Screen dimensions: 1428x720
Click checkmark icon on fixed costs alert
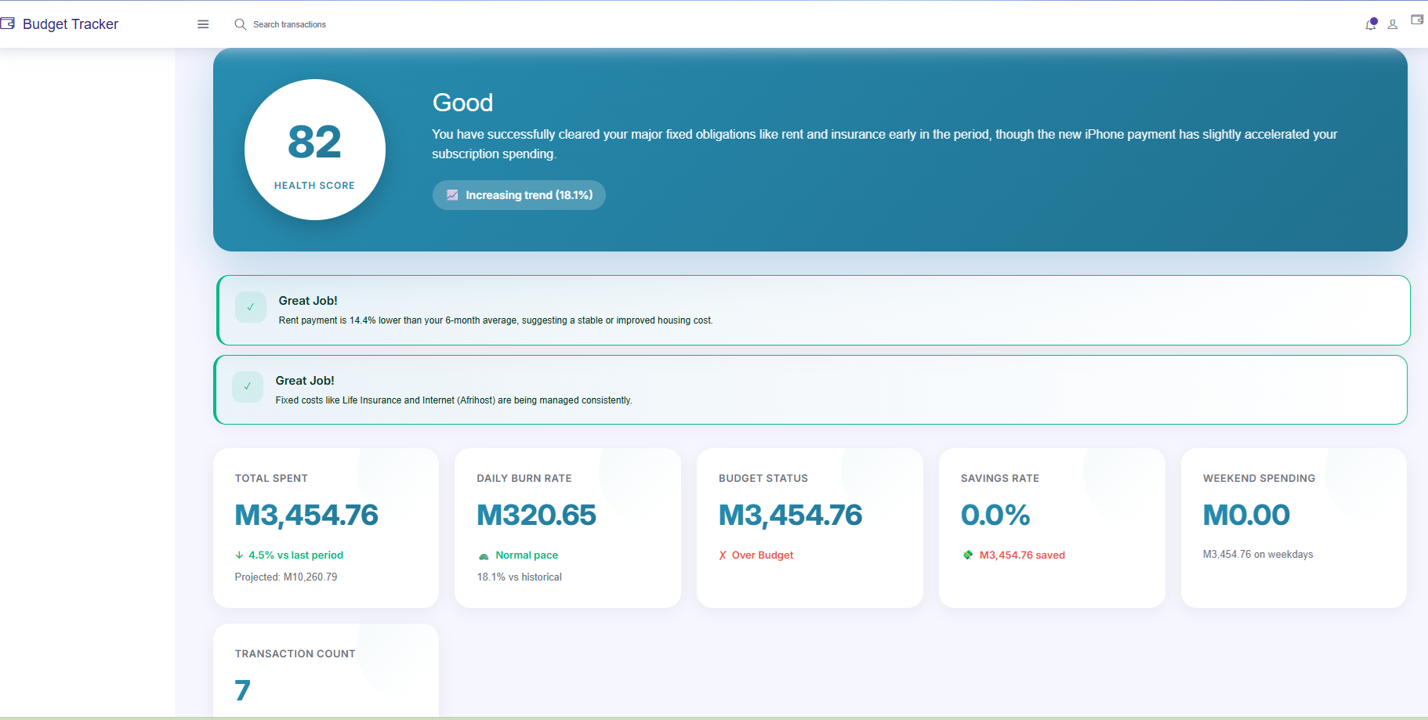[248, 387]
